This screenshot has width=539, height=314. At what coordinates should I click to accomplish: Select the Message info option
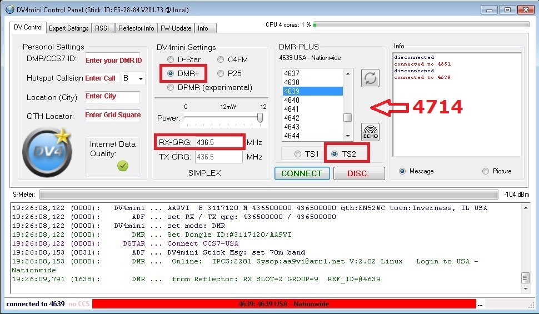(x=402, y=171)
